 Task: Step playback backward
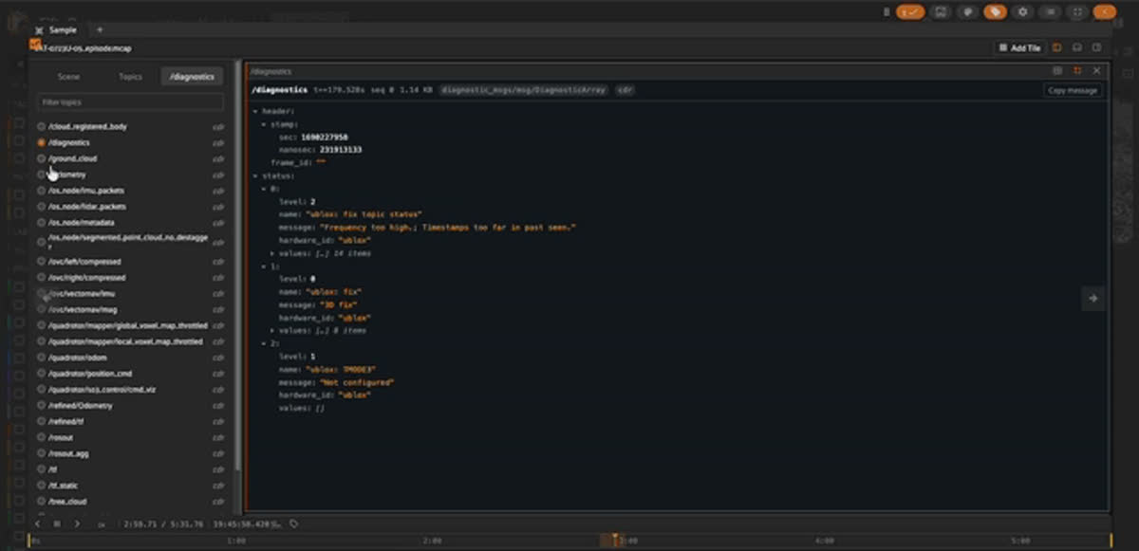pos(38,523)
